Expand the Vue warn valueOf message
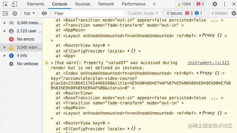This screenshot has width=237, height=133. tap(52, 63)
